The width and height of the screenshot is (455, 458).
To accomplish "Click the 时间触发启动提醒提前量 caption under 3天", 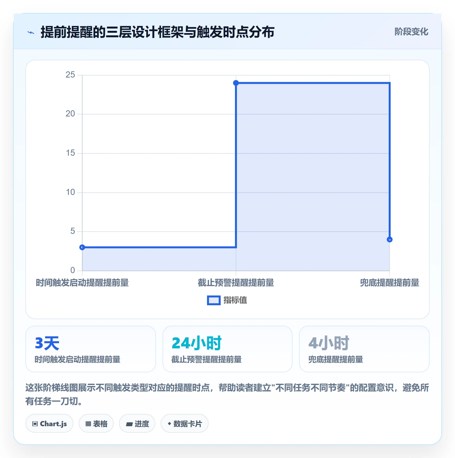I will coord(78,359).
